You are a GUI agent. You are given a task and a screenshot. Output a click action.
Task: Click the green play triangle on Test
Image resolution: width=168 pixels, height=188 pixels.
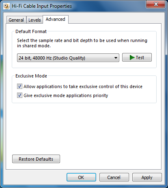tap(132, 58)
